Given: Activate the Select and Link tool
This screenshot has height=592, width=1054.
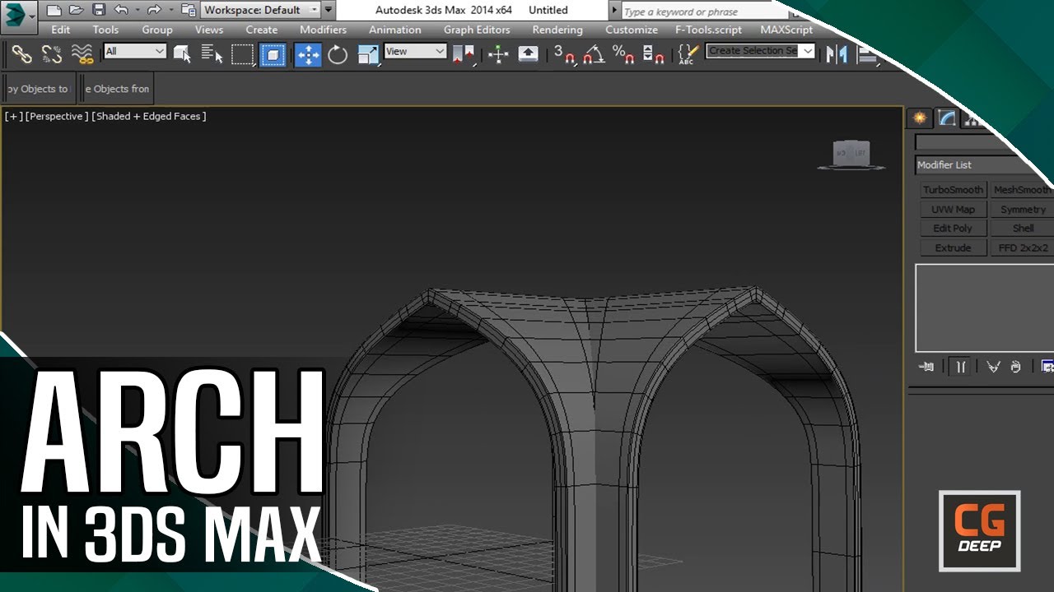Looking at the screenshot, I should pyautogui.click(x=21, y=54).
